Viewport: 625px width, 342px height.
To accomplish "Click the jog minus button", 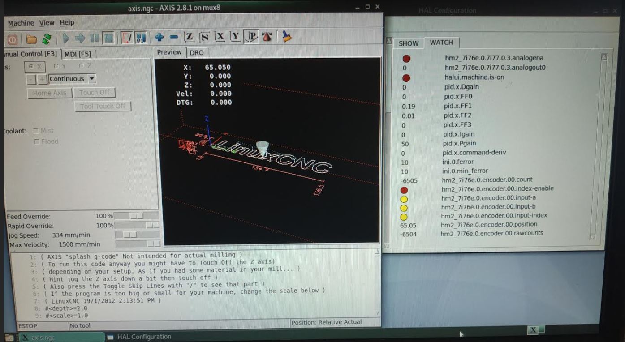I will point(31,79).
